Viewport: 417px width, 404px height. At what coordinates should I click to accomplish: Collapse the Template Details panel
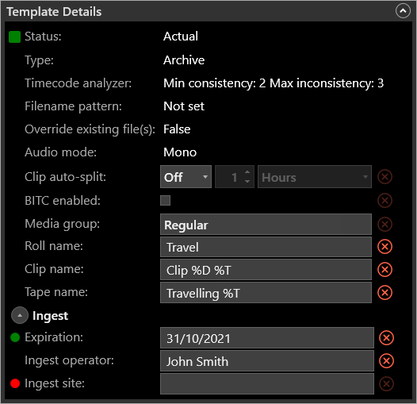[403, 11]
